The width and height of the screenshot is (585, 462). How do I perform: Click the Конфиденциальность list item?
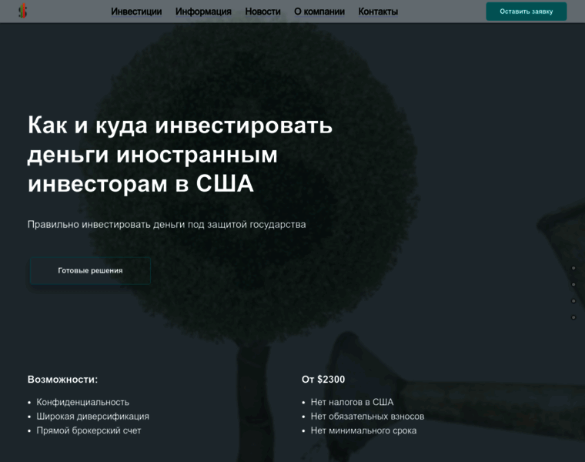(83, 402)
